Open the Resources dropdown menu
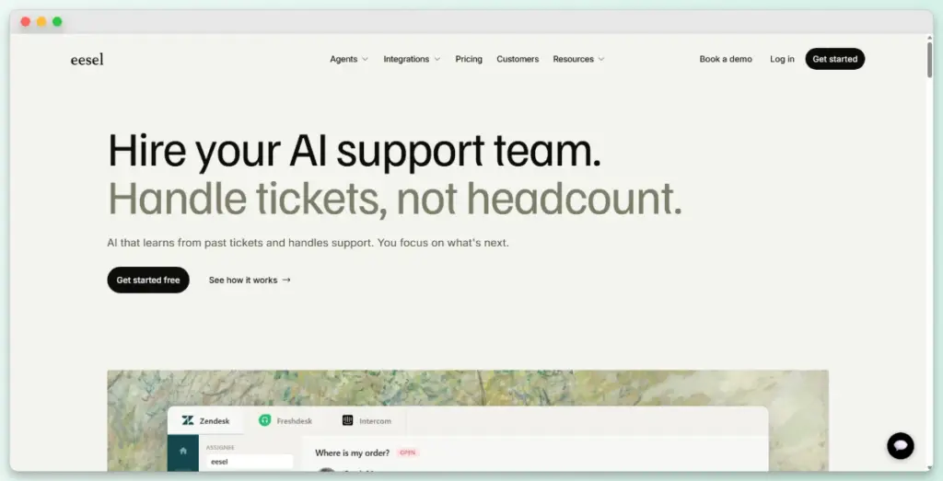 (578, 59)
